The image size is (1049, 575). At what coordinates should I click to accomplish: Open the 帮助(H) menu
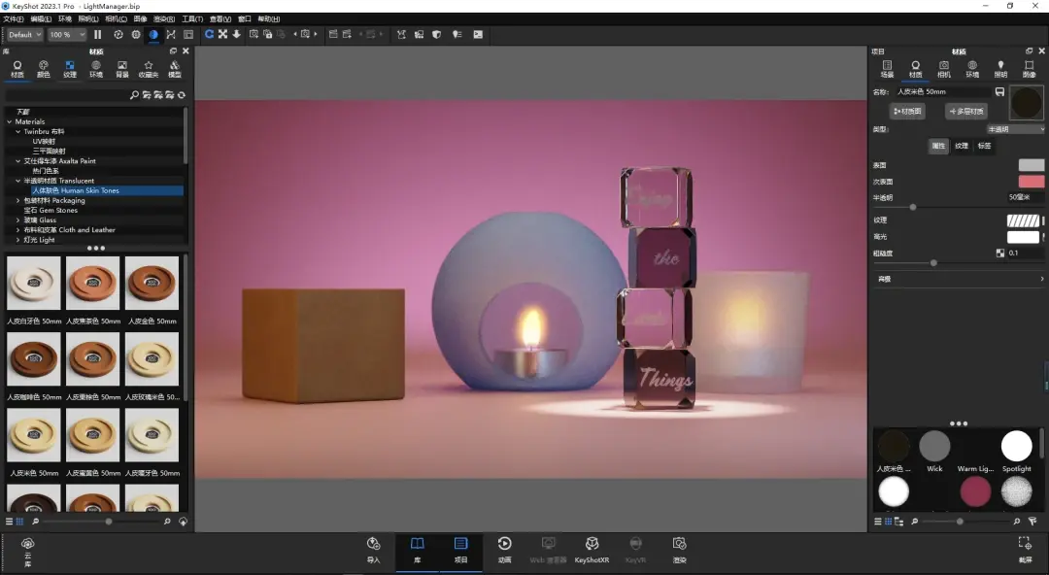click(269, 18)
